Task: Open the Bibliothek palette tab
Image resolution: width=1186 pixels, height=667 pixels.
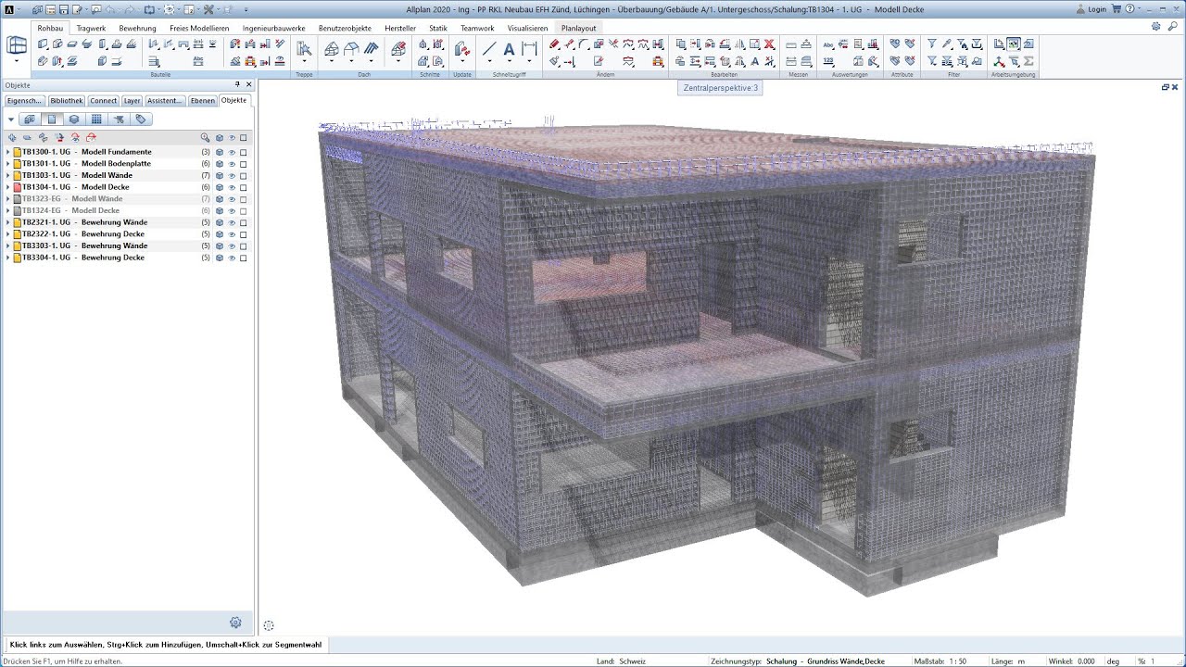Action: (67, 100)
